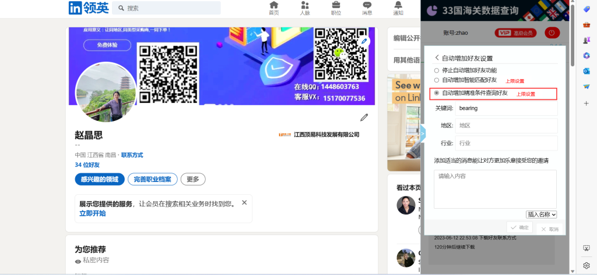Image resolution: width=597 pixels, height=275 pixels.
Task: Open the 首页 home icon in navbar
Action: click(x=273, y=8)
